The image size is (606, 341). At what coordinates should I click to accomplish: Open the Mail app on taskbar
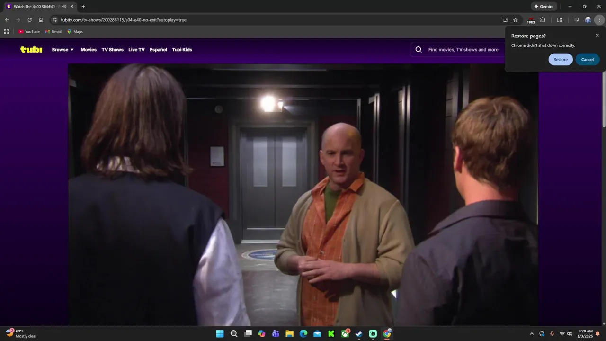click(317, 333)
